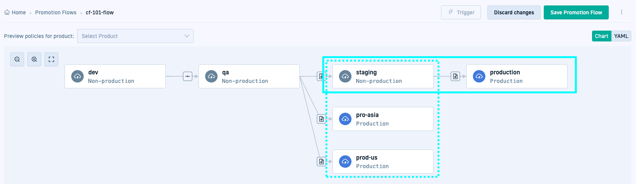
Task: Open the three-dot more options menu
Action: click(622, 12)
